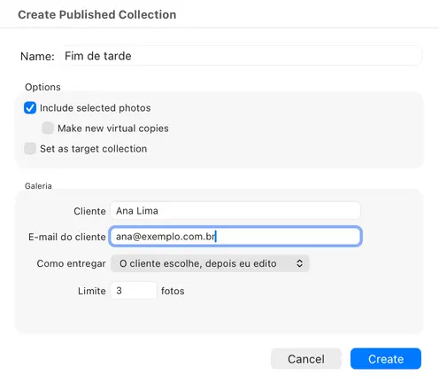
Task: Click the Limite fotos number field
Action: [x=134, y=291]
